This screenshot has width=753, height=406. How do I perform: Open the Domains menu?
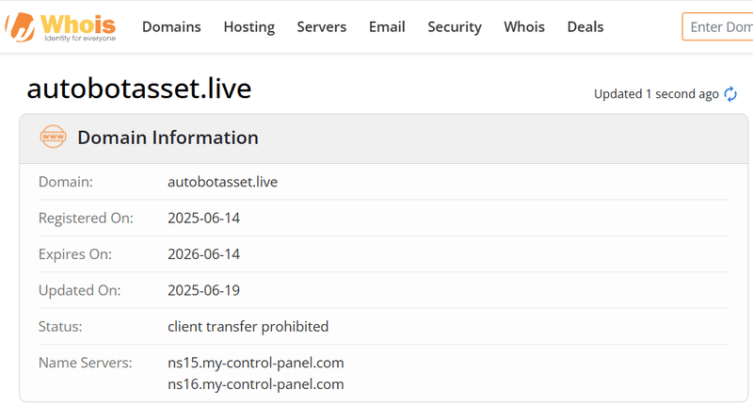(171, 27)
